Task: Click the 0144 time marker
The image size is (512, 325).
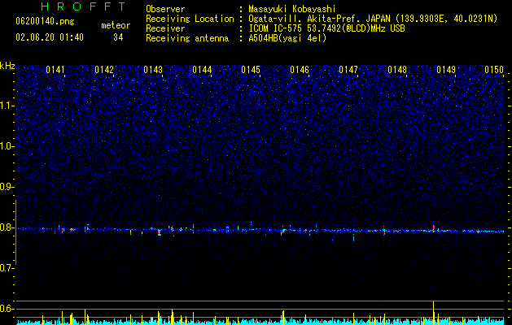Action: coord(202,70)
